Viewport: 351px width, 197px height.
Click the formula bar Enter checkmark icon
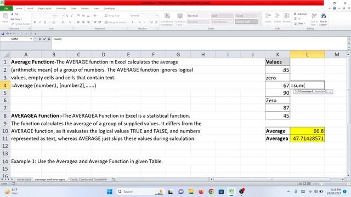44,39
